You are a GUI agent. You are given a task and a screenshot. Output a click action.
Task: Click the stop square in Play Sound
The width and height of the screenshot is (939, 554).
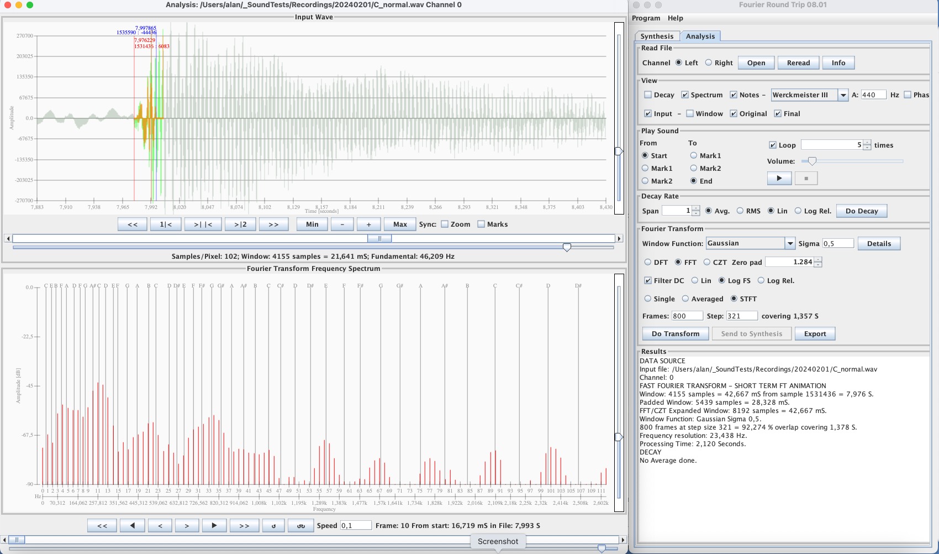tap(806, 179)
